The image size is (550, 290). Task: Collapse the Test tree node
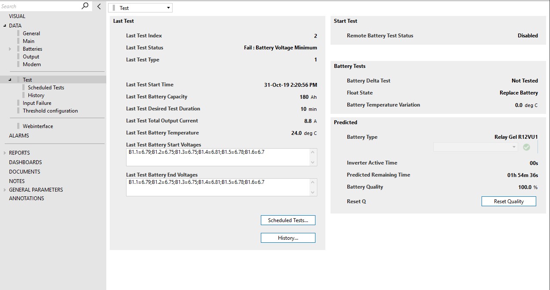(10, 80)
